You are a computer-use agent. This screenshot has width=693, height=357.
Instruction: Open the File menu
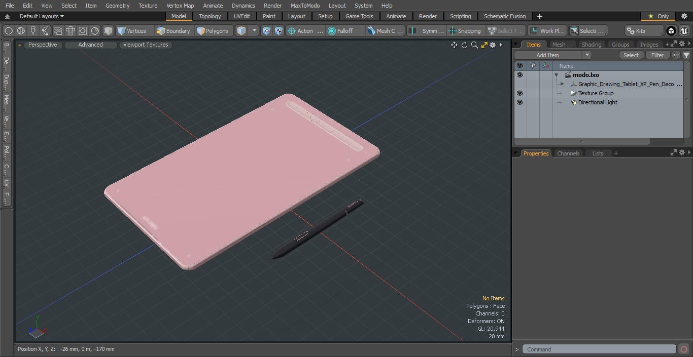(10, 6)
